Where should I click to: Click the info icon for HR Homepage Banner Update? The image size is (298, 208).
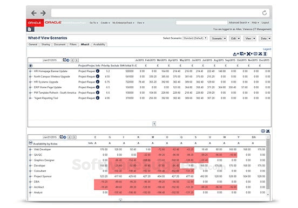click(x=98, y=71)
